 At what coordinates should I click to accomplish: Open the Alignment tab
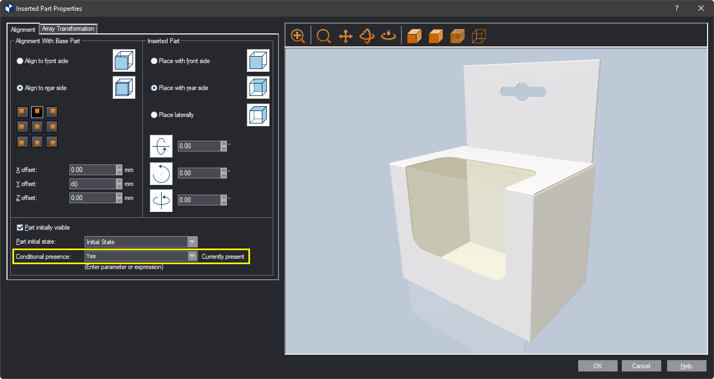click(x=23, y=30)
